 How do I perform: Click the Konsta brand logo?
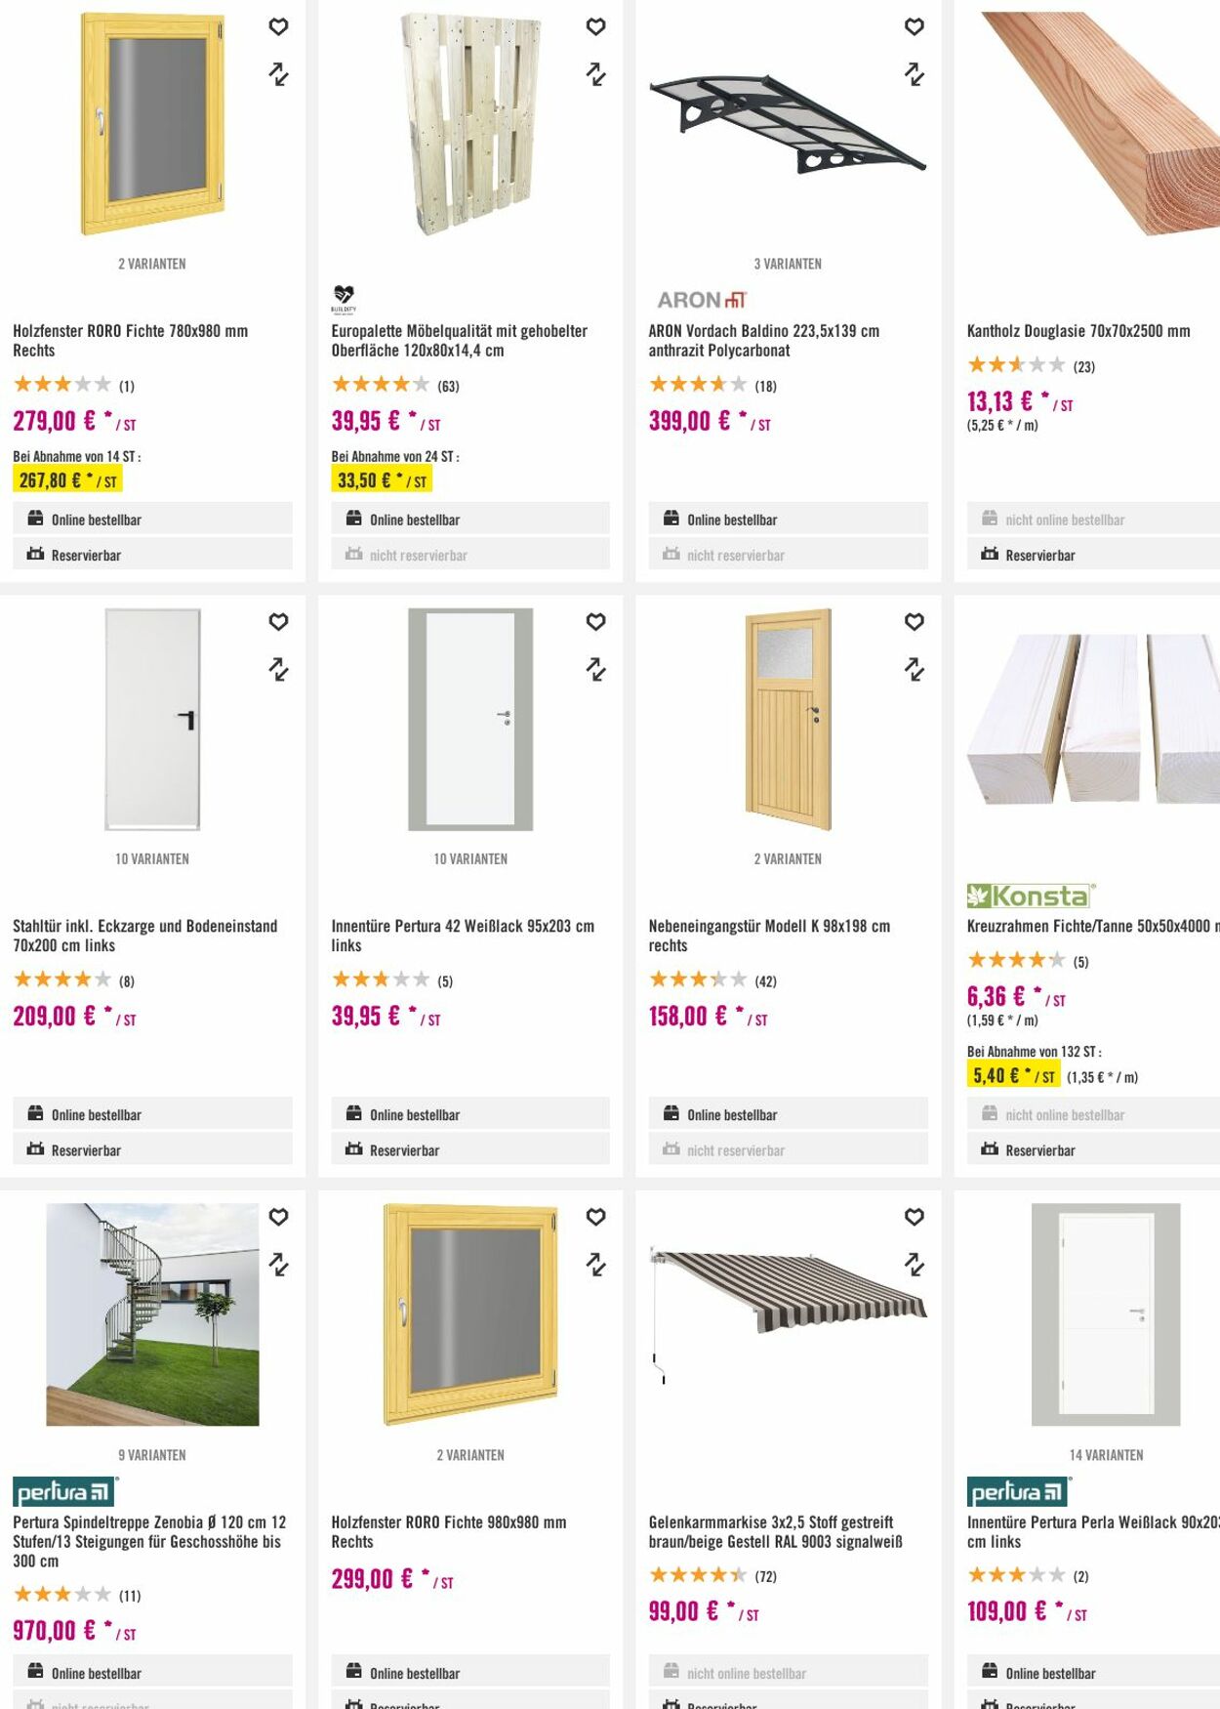click(x=1031, y=896)
